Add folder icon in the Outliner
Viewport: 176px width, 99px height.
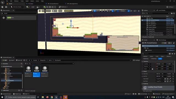pos(172,13)
